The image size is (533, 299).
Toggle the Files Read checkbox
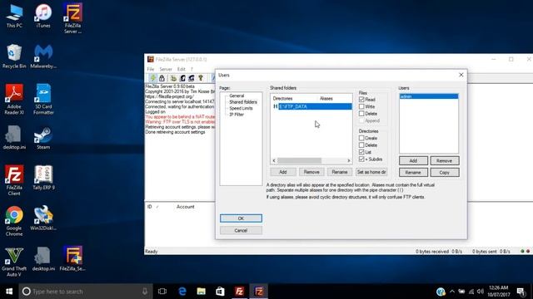[x=361, y=100]
